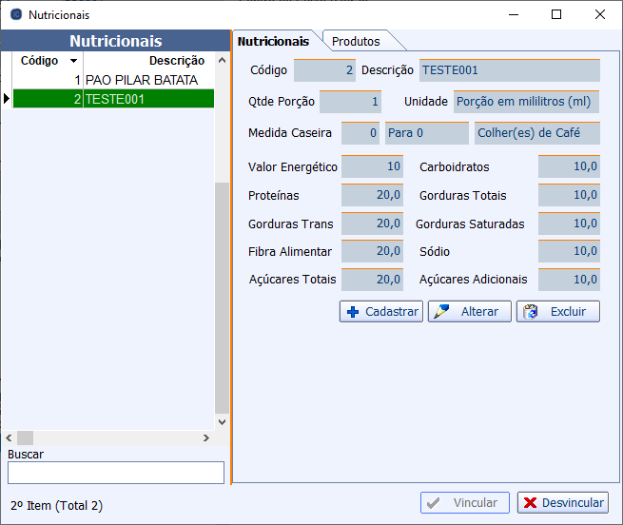
Task: Click the pencil icon on Alterar button
Action: pyautogui.click(x=440, y=312)
